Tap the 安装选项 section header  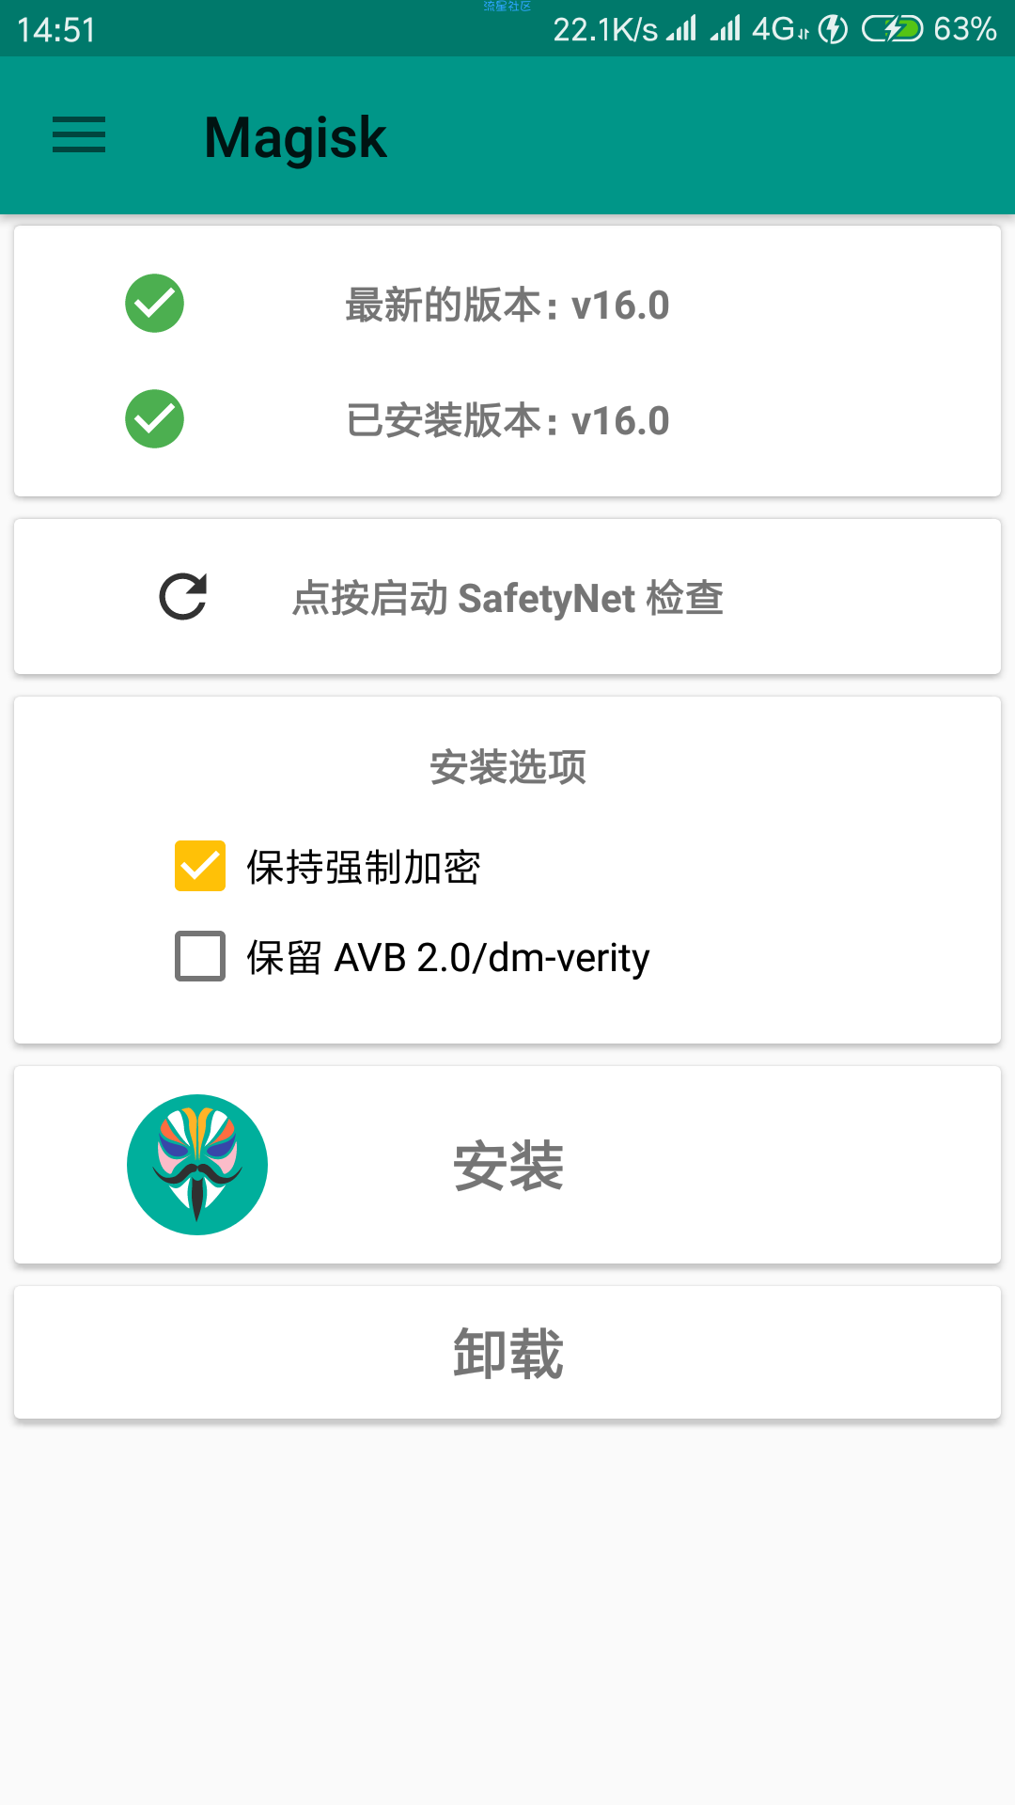coord(507,767)
